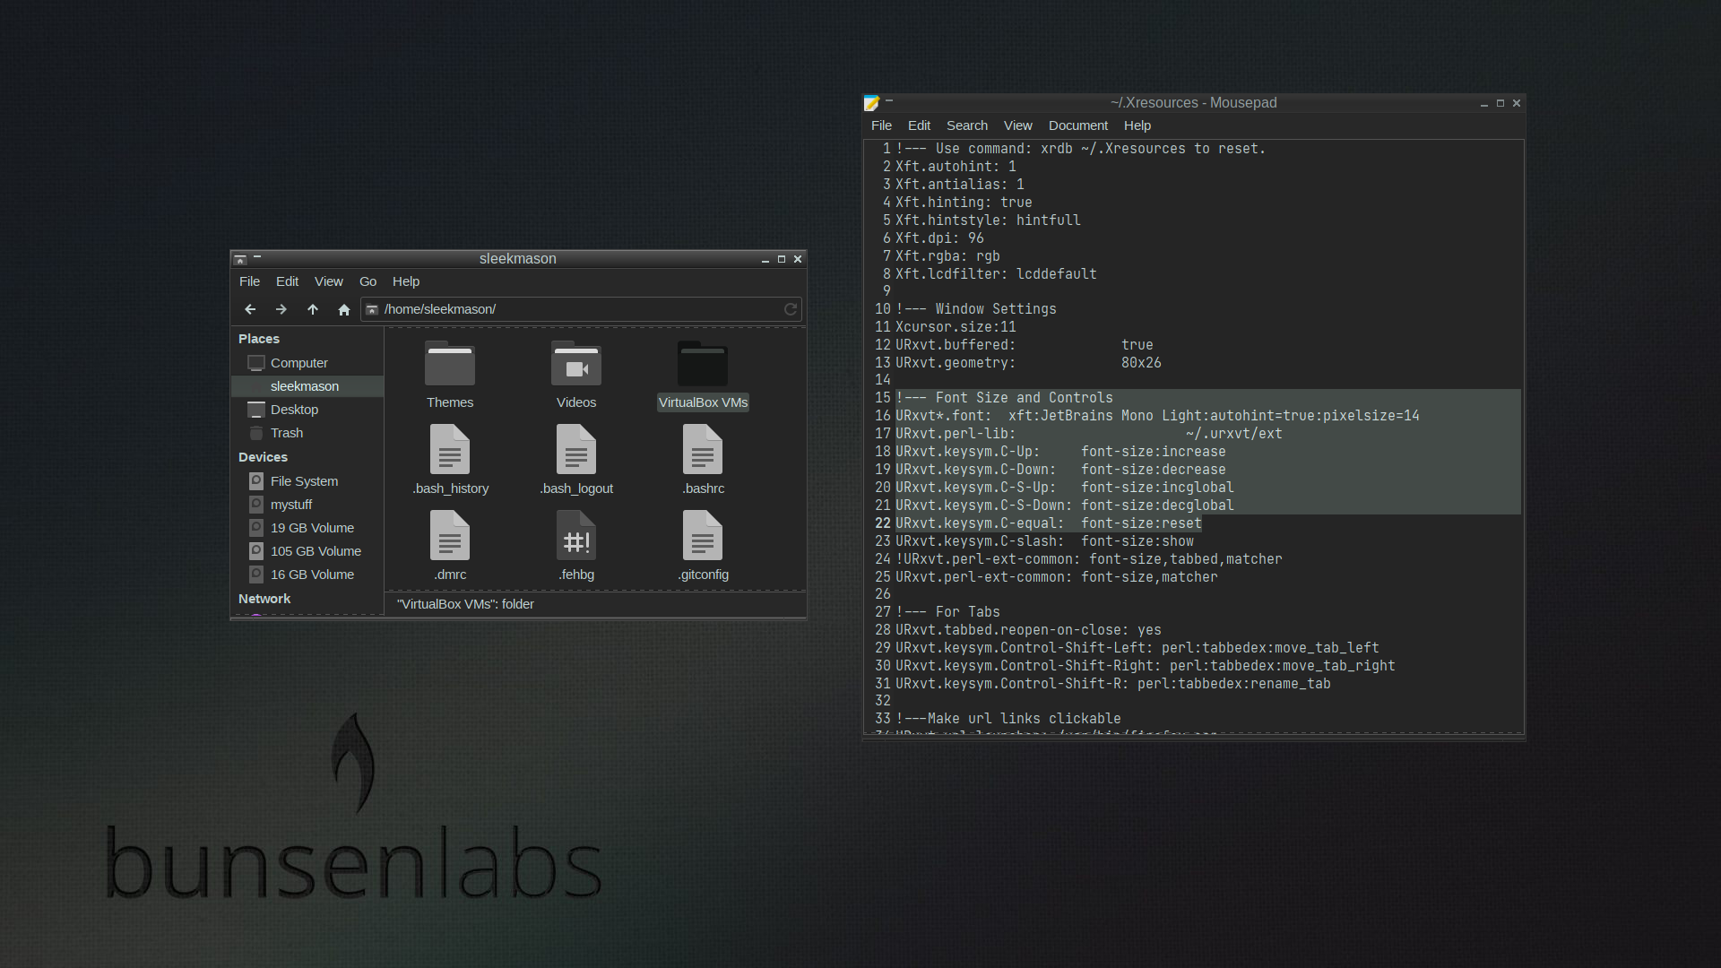This screenshot has width=1721, height=968.
Task: Click the URxvt.geometry 80x26 line
Action: tap(1028, 363)
